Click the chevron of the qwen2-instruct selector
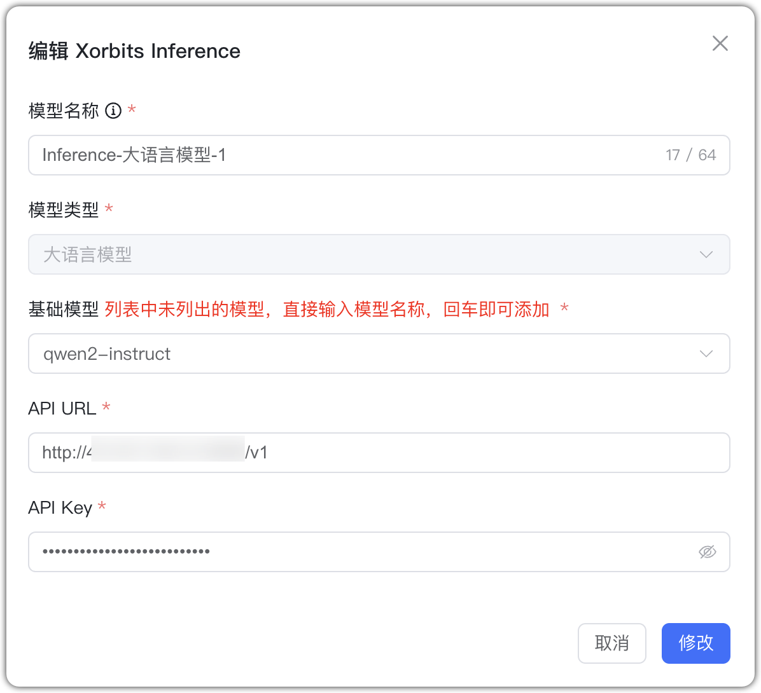The image size is (761, 693). click(706, 353)
